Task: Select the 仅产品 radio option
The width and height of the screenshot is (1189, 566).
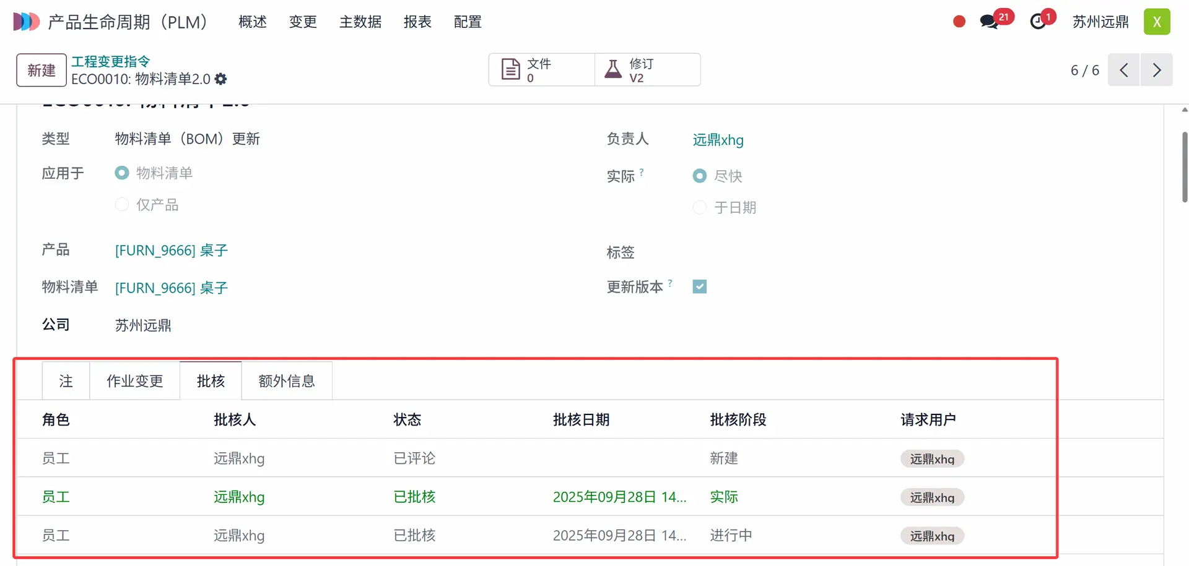Action: point(122,205)
